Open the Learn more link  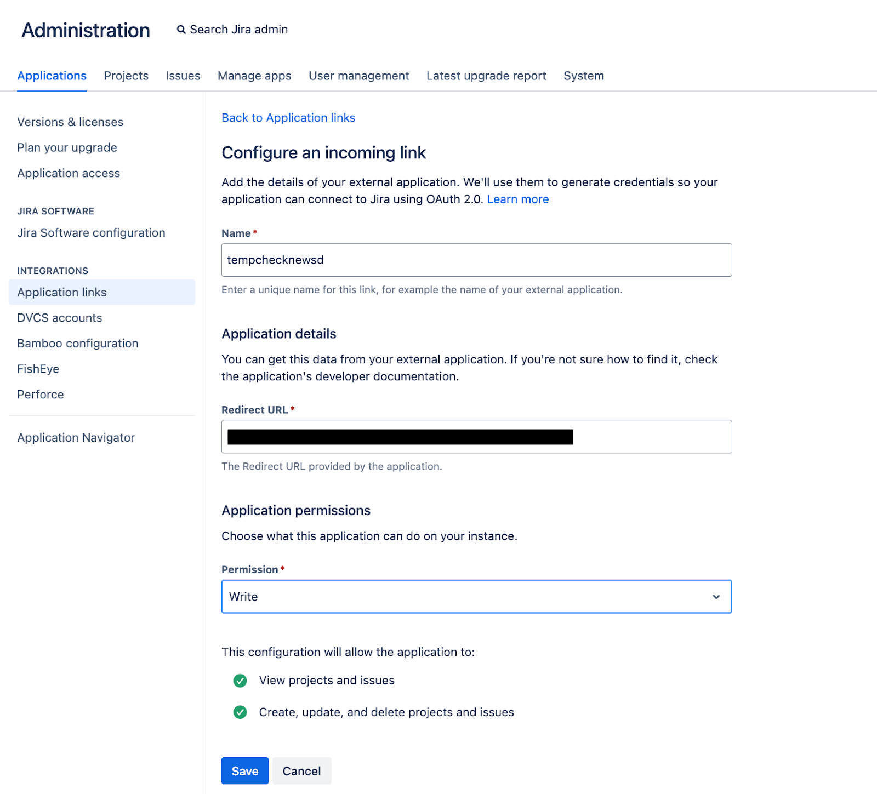click(x=517, y=199)
